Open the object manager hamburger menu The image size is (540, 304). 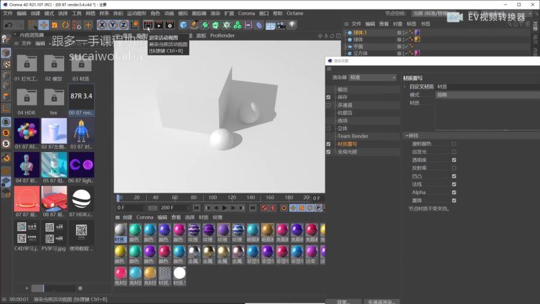[346, 24]
